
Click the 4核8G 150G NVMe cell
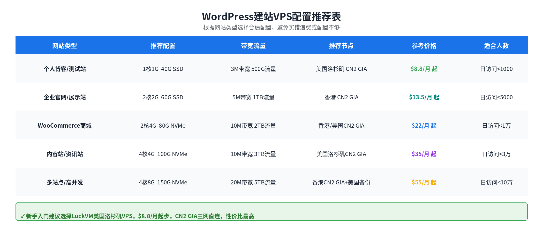point(163,182)
